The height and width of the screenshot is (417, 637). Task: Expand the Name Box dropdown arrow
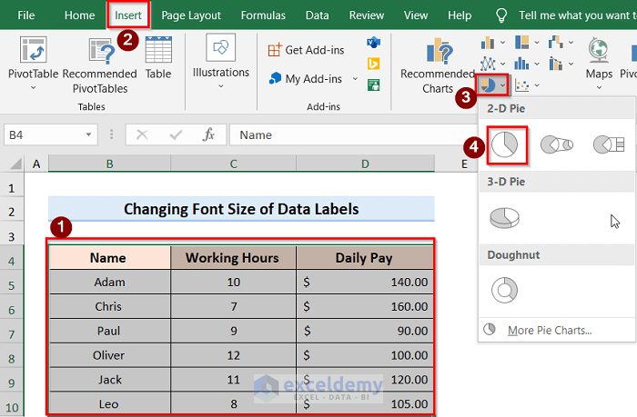pos(88,134)
